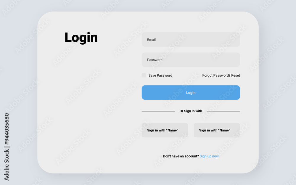The image size is (296, 185).
Task: Choose the second Sign in with "Name" button
Action: (217, 130)
